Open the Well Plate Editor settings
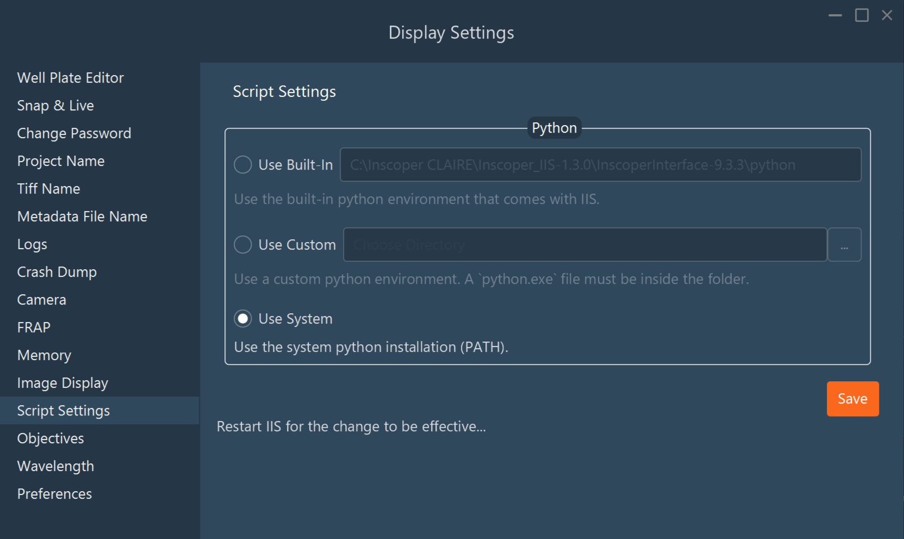 [70, 77]
